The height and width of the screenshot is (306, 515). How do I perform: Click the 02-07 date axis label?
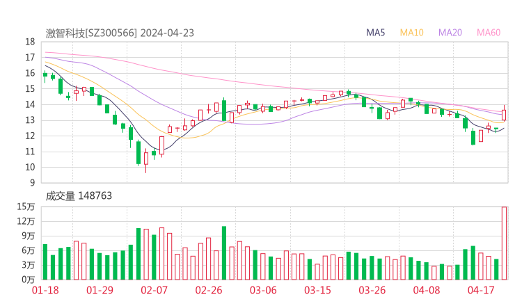point(154,290)
